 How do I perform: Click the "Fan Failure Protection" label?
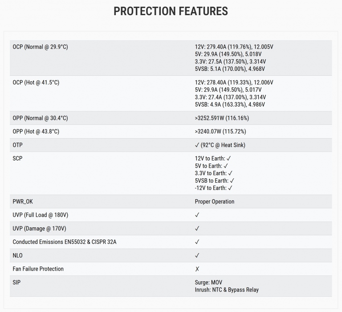click(x=38, y=269)
